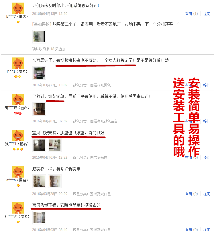This screenshot has width=214, height=231.
Task: Click three-diamond rank icons under 魏***1
Action: click(x=18, y=150)
